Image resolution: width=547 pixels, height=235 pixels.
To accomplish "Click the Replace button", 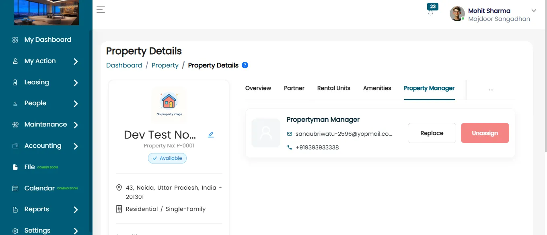I will coord(432,133).
